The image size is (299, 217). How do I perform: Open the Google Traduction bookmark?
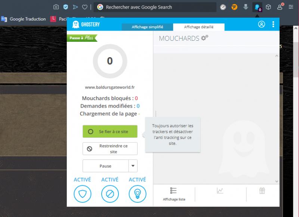(24, 19)
